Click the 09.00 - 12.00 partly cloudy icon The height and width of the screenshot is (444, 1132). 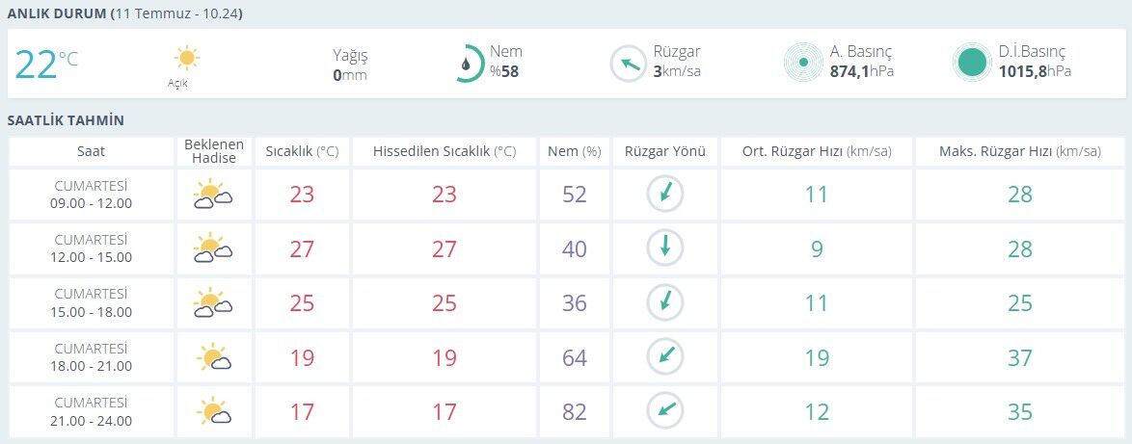tap(213, 195)
